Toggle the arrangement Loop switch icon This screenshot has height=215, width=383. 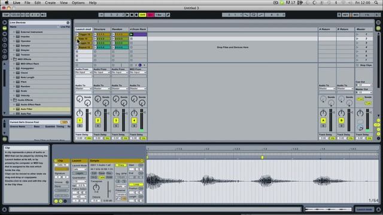coord(254,15)
